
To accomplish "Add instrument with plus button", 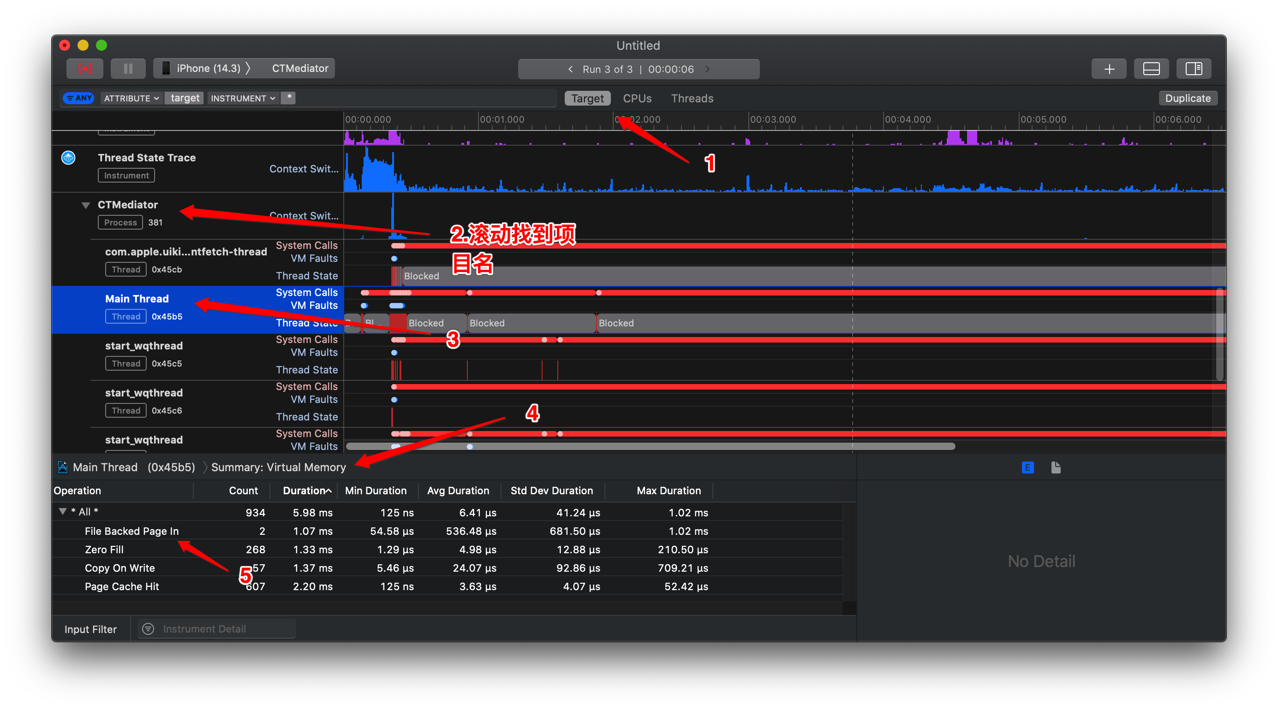I will coord(1109,68).
